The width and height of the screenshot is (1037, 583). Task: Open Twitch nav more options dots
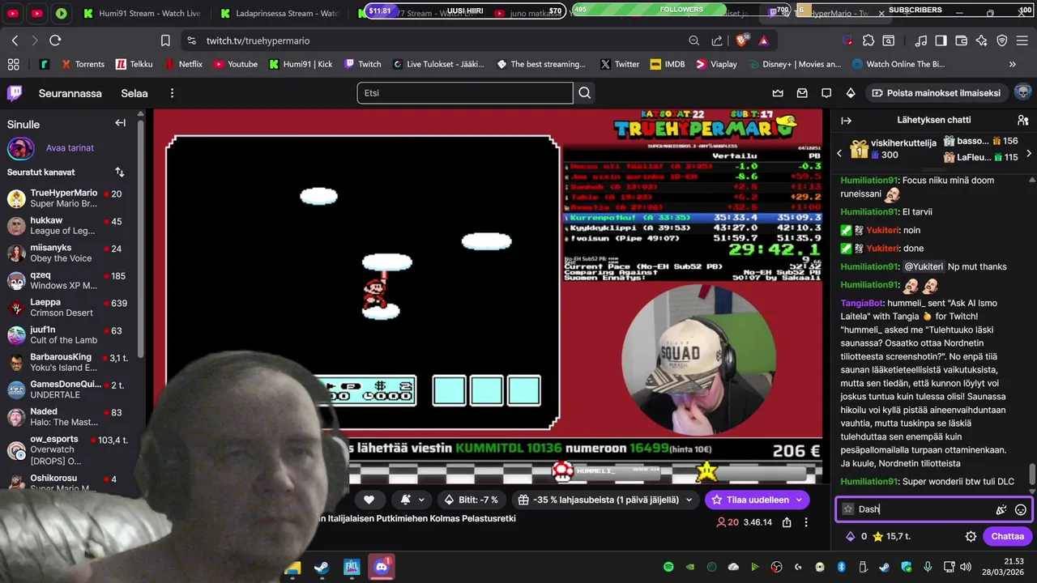pos(172,93)
